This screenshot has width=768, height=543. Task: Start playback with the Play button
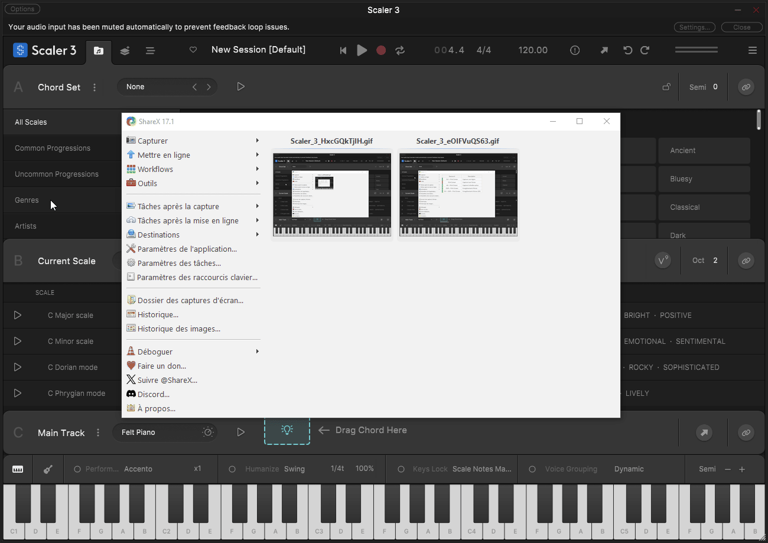coord(362,50)
